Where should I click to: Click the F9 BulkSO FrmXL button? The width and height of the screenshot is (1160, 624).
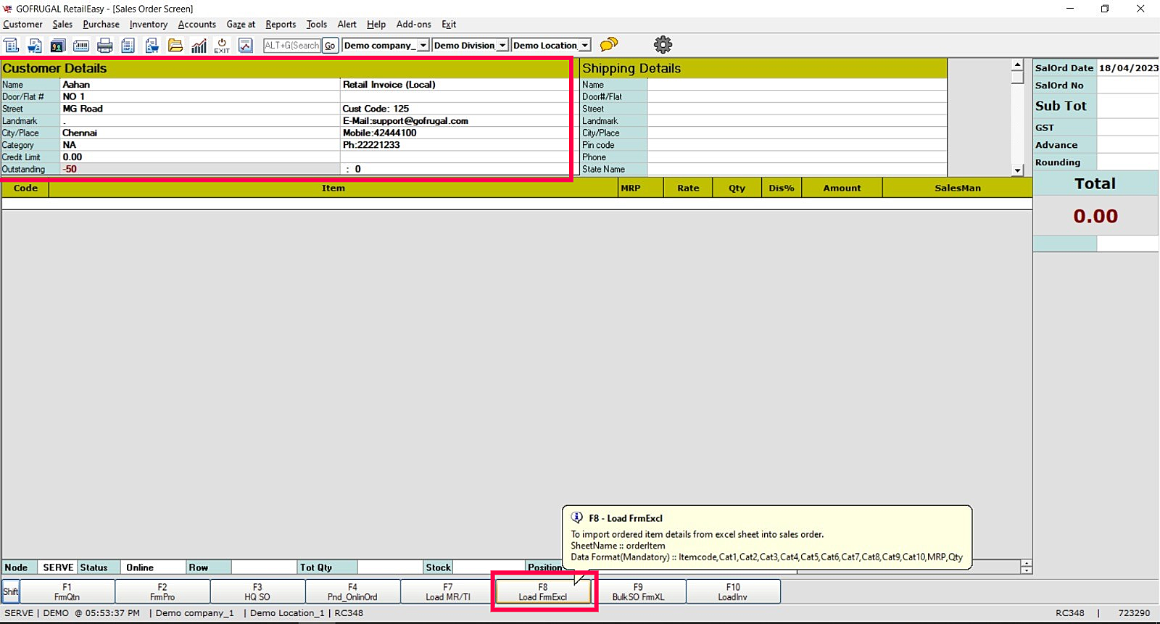(x=638, y=591)
